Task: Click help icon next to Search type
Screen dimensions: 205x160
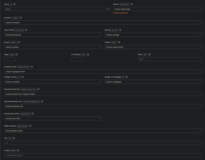Action: click(132, 4)
